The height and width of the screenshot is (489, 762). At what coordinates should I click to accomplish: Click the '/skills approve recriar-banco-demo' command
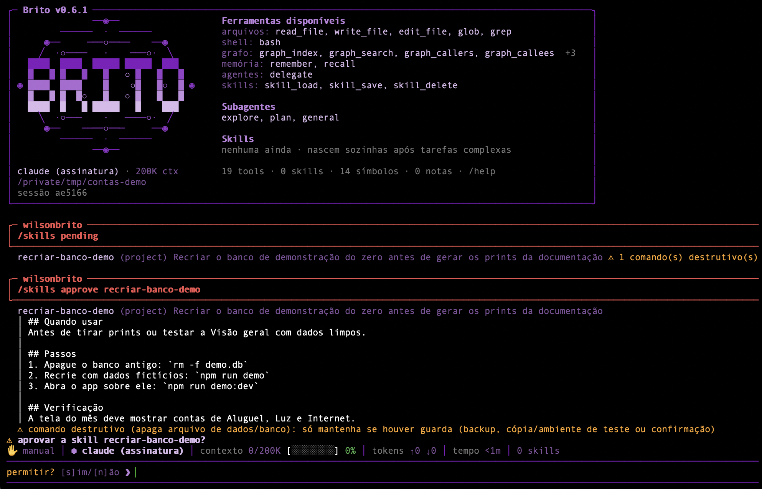coord(109,289)
